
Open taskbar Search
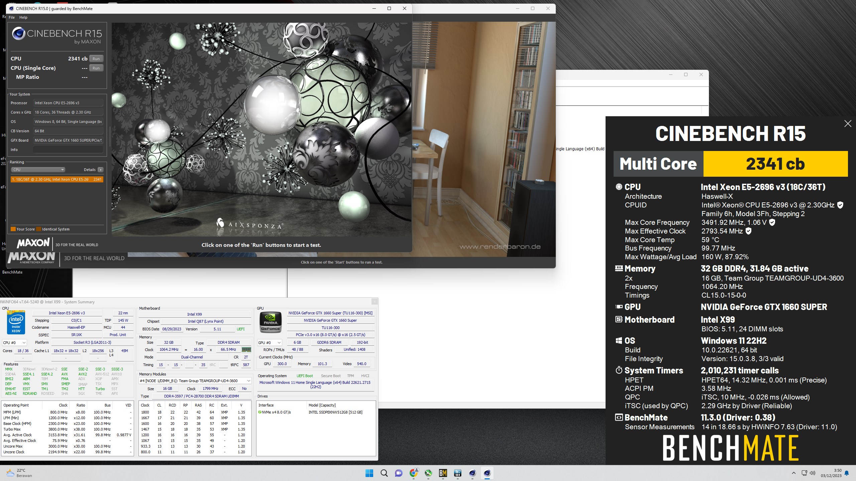pyautogui.click(x=384, y=473)
